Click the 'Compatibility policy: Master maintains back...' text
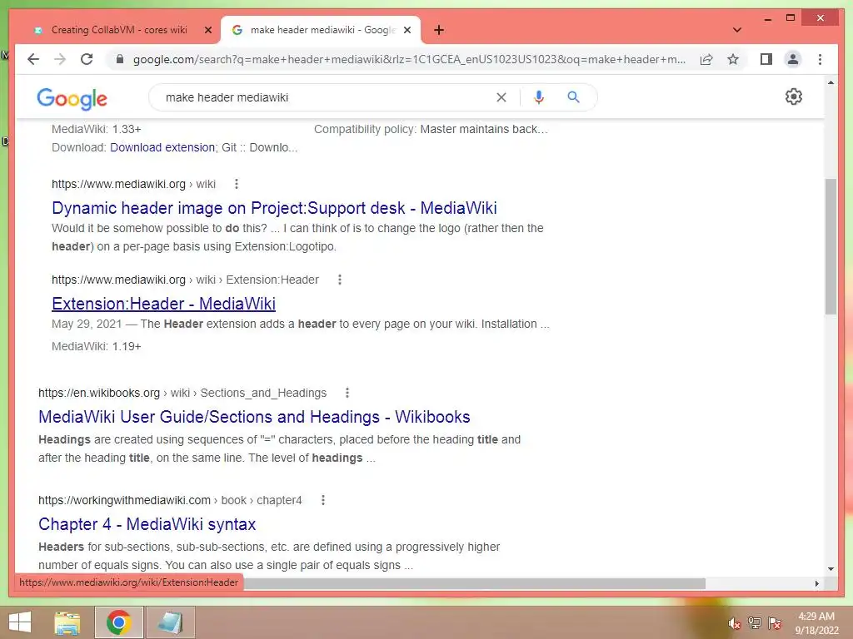 [431, 129]
